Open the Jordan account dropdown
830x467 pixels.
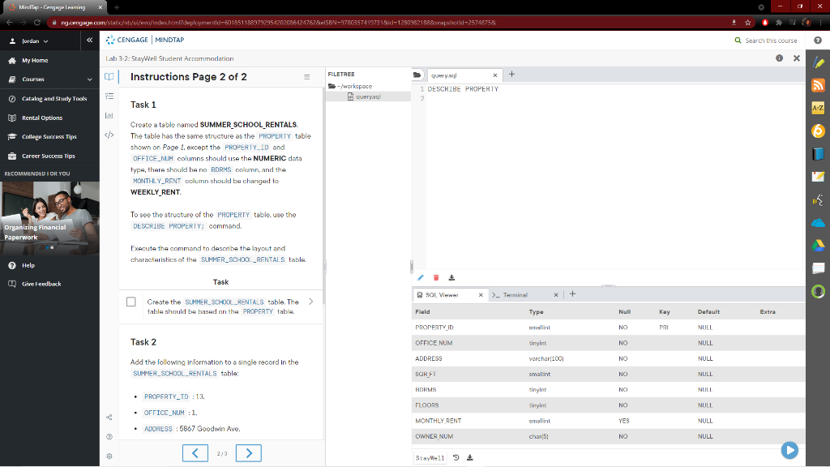31,39
